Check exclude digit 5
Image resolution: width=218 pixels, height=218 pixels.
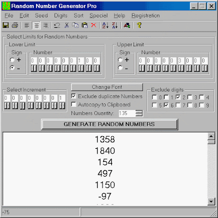(x=154, y=105)
